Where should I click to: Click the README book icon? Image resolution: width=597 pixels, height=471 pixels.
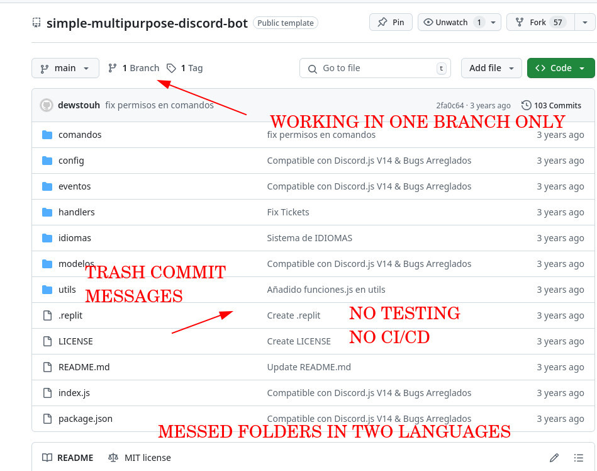click(x=47, y=458)
